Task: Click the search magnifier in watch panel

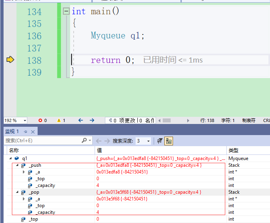Action: (84, 141)
